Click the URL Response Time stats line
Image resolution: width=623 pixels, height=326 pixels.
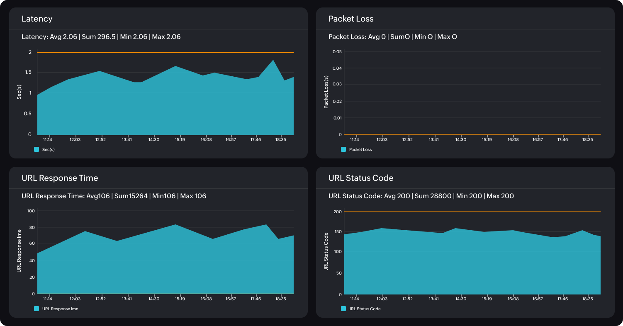[114, 196]
